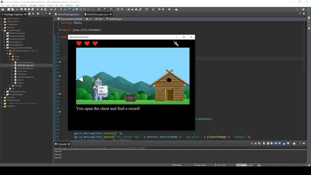Choose Attack from the knight's popup menu
The width and height of the screenshot is (311, 175).
(x=102, y=95)
